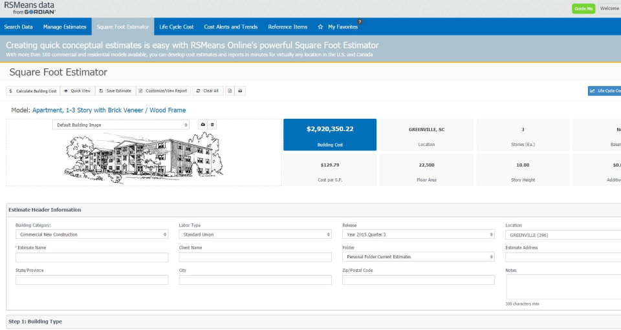The image size is (621, 330).
Task: Click the 300 characters max note text
Action: [x=523, y=304]
